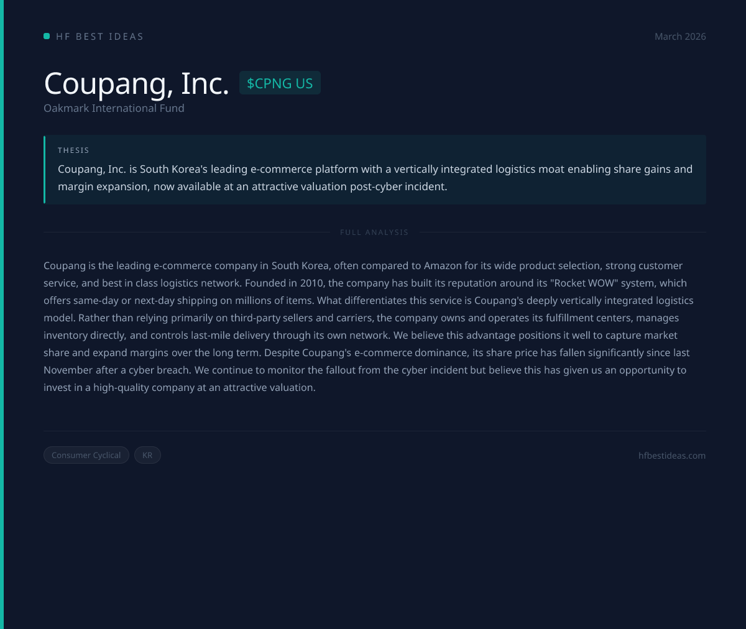Image resolution: width=746 pixels, height=629 pixels.
Task: Click the FULL ANALYSIS section heading
Action: tap(374, 232)
